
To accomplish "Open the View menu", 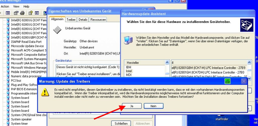I will (16, 7).
